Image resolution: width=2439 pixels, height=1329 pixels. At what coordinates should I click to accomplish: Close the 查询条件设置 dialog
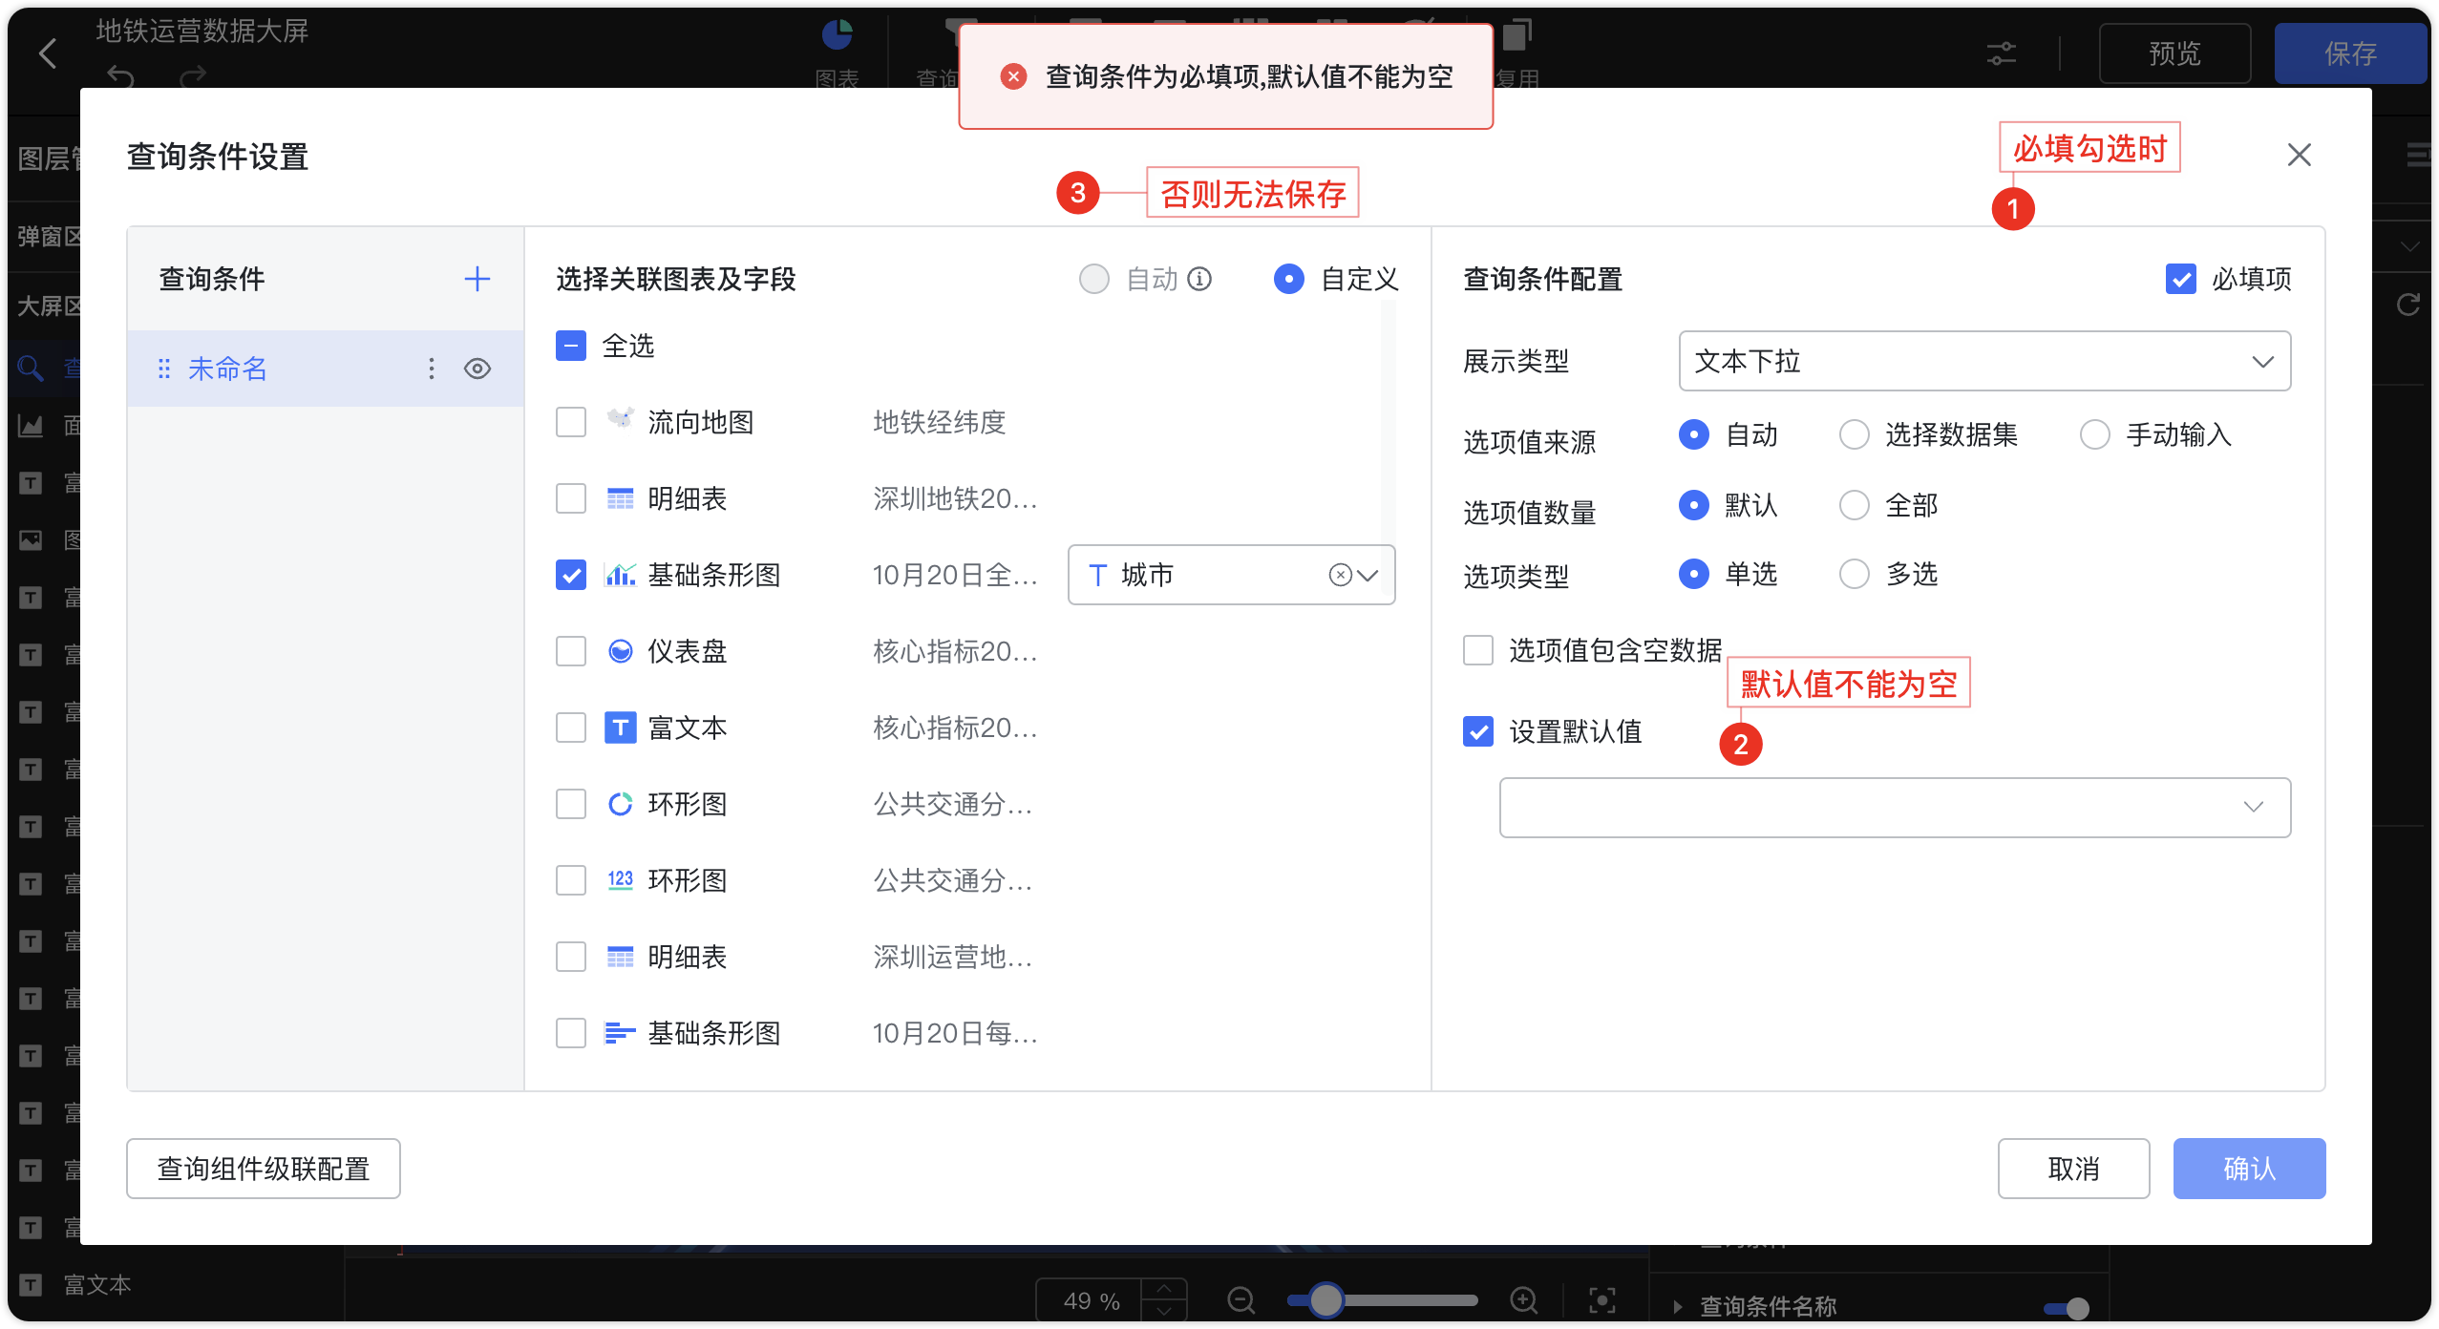2299,155
